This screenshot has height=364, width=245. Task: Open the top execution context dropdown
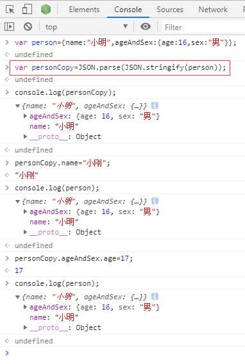87,27
